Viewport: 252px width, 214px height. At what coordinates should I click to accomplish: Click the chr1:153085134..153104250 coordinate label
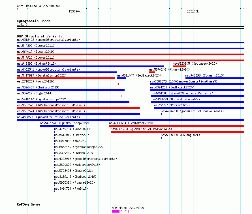[38, 6]
